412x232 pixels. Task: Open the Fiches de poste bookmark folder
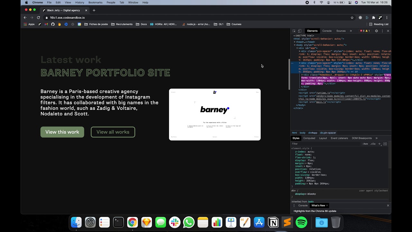click(96, 24)
